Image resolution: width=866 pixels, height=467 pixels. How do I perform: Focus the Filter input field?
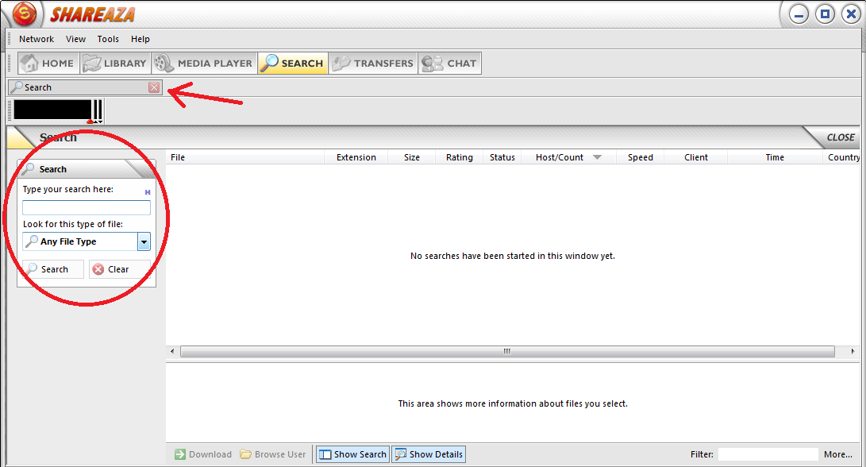[x=768, y=454]
